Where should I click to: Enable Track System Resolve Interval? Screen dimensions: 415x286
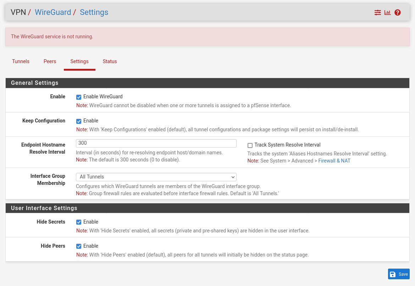(x=250, y=145)
